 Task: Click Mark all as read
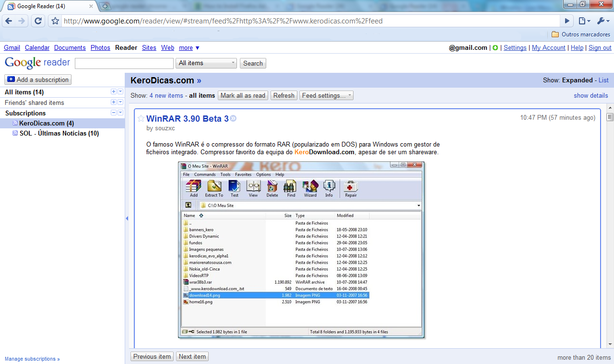pos(243,95)
